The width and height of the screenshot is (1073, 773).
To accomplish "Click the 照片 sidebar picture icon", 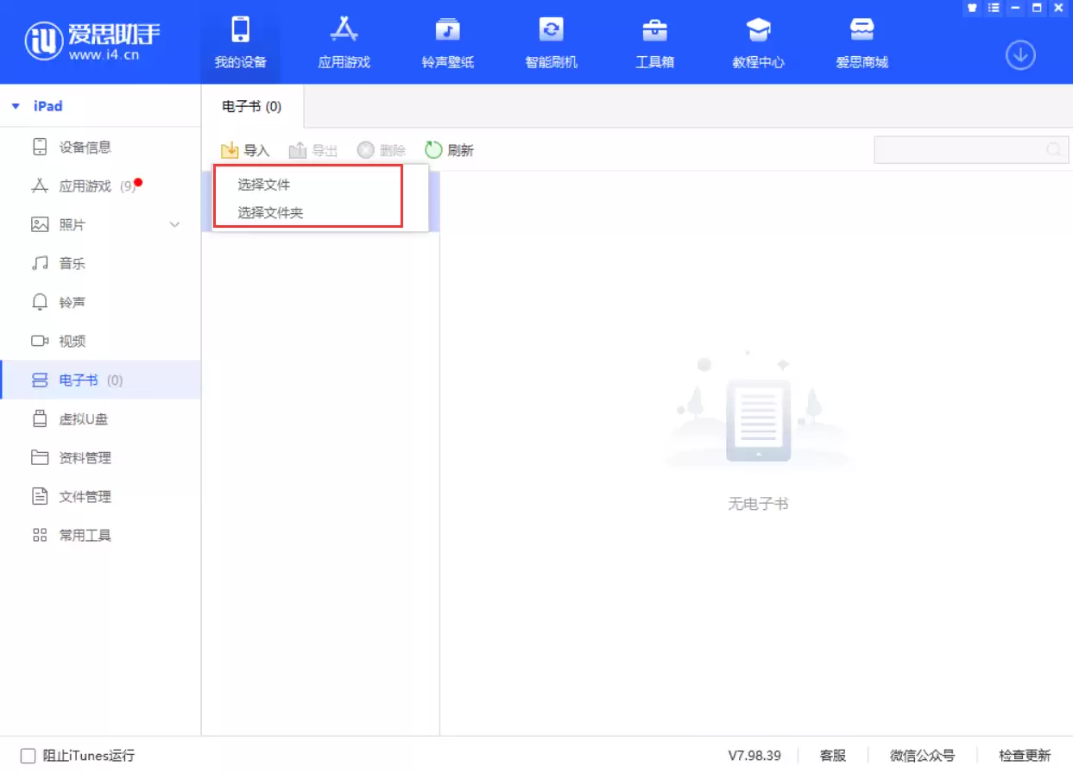I will [x=40, y=225].
